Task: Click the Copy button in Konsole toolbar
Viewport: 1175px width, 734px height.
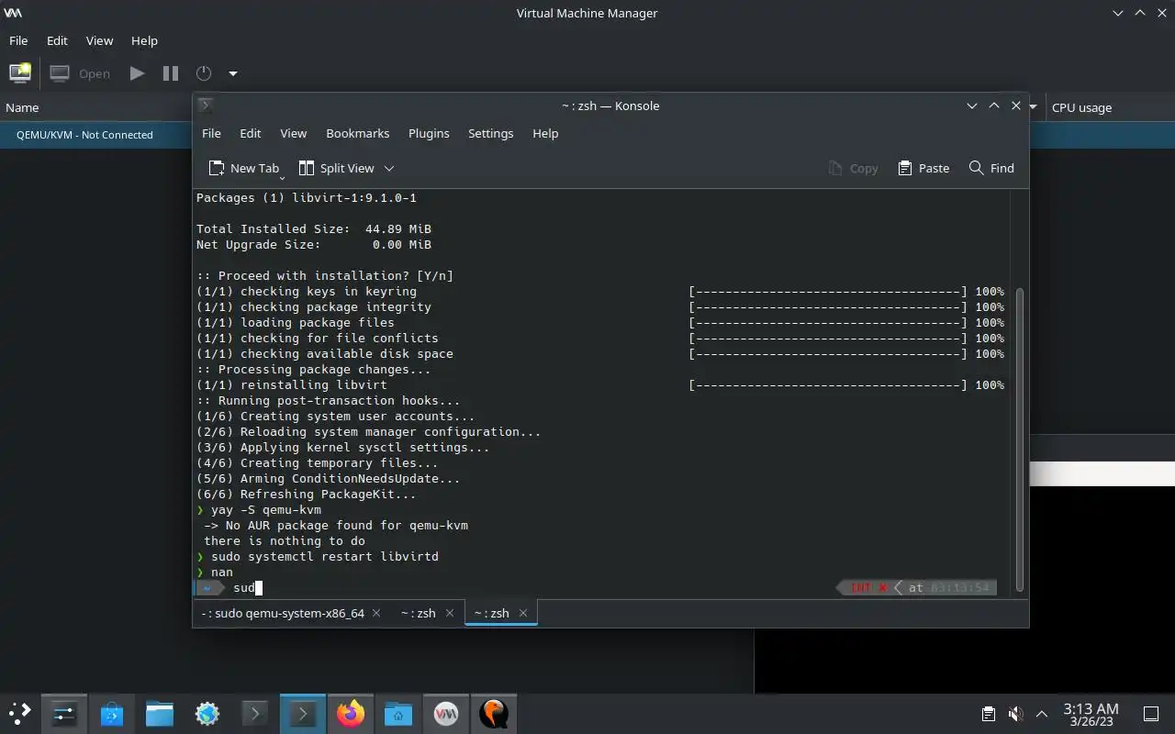Action: [x=853, y=168]
